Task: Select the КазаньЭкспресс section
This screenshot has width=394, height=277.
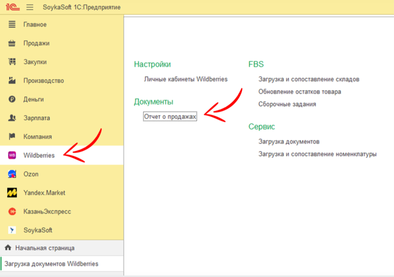Action: pos(47,212)
